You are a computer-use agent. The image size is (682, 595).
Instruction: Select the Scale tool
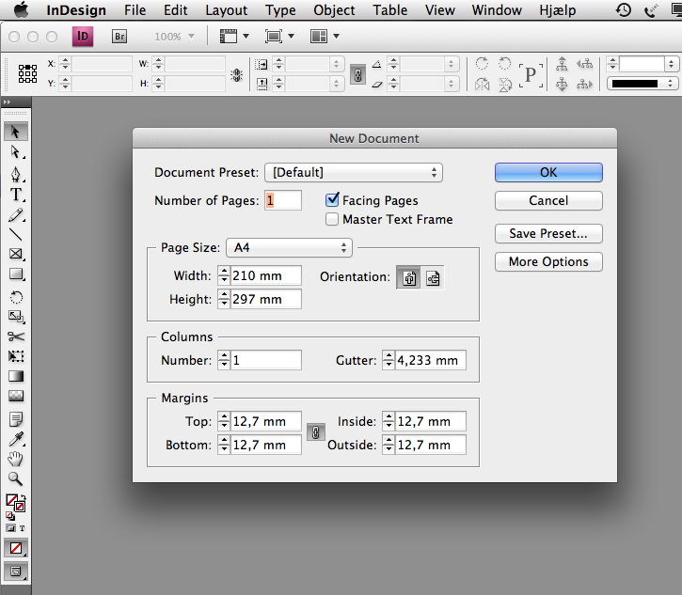(16, 317)
